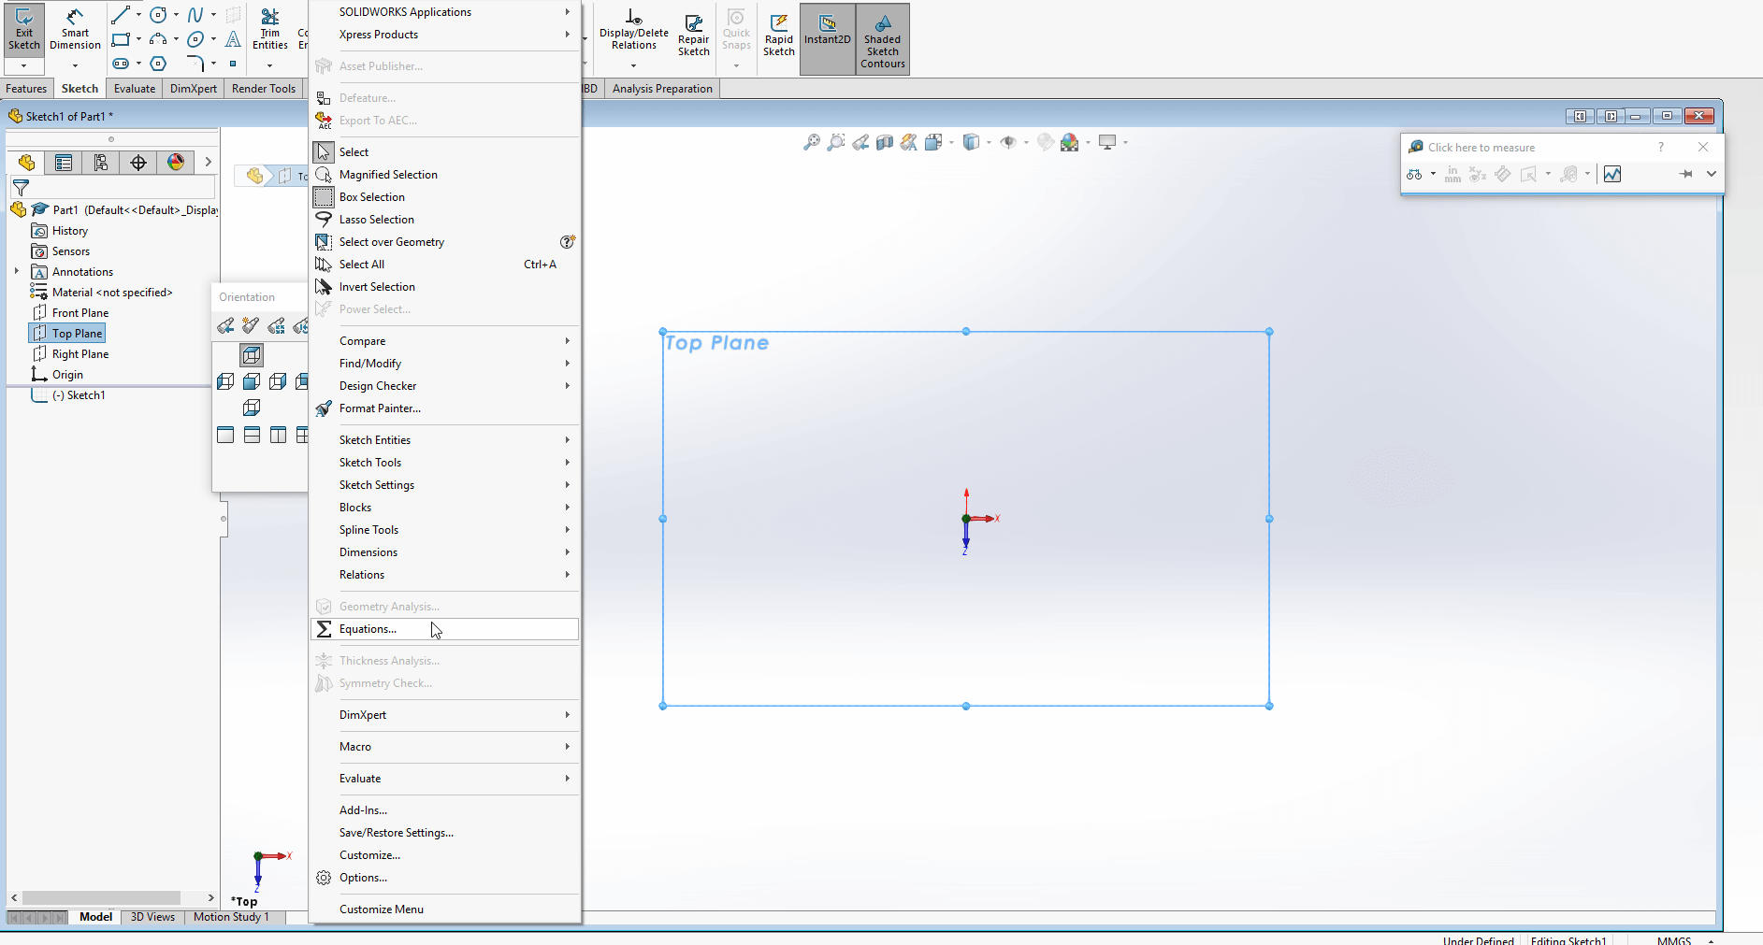Screen dimensions: 1763x945
Task: Open the Analysis Preparation tab
Action: pyautogui.click(x=662, y=89)
